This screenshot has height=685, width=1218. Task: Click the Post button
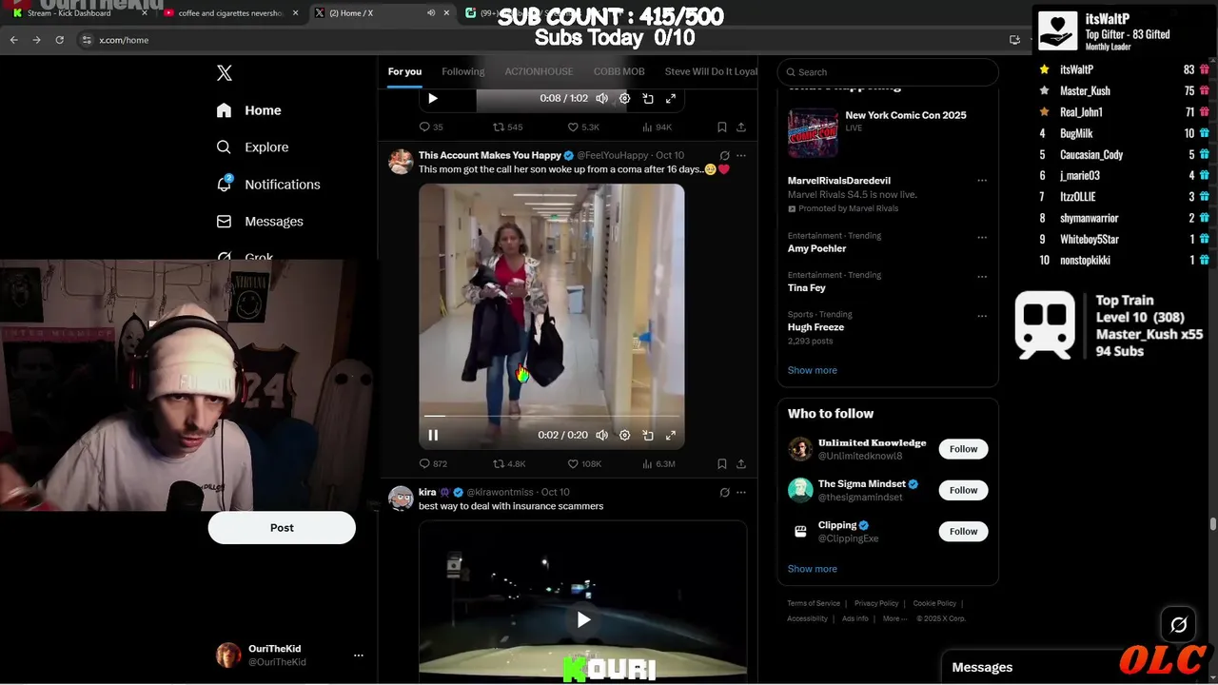pyautogui.click(x=282, y=528)
